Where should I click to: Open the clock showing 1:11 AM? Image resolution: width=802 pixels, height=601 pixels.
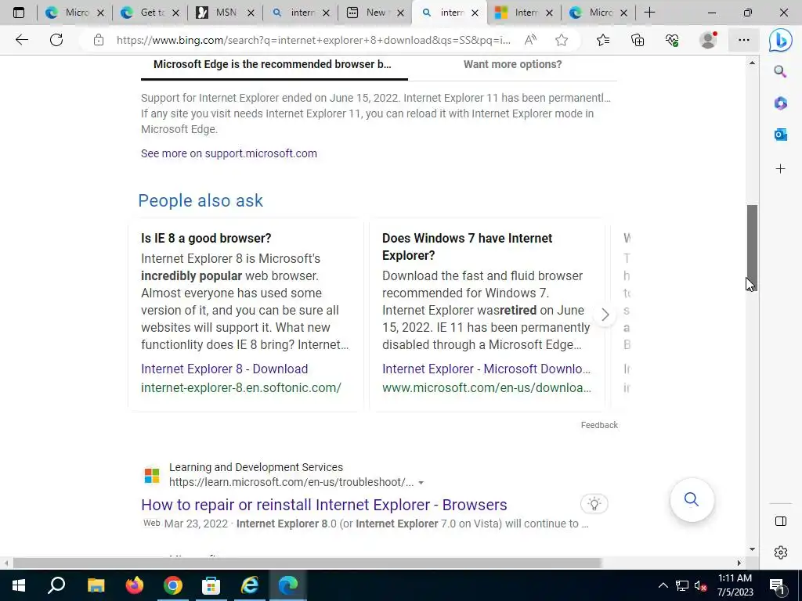(x=735, y=585)
